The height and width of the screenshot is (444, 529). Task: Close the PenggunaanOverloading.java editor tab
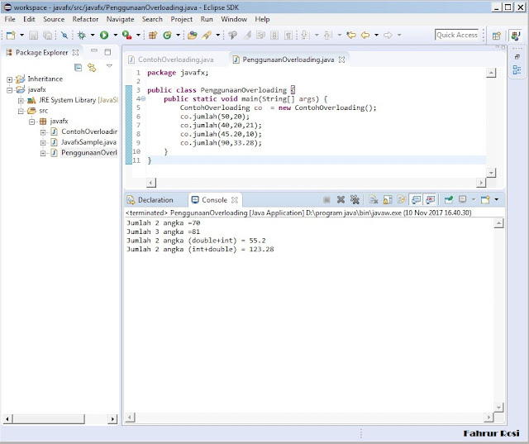pyautogui.click(x=341, y=60)
